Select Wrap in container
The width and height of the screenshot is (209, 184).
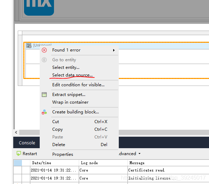[x=70, y=102]
